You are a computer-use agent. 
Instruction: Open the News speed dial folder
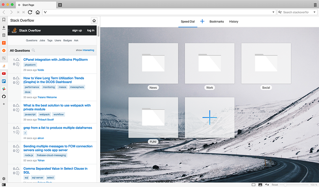pos(153,63)
